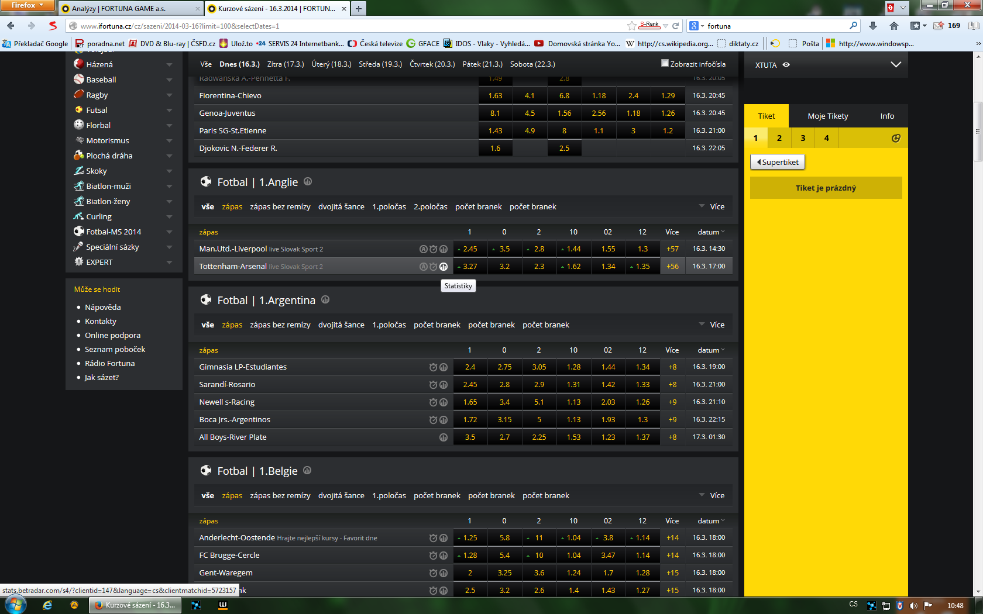Open statistics icon for Boca Jrs.-Argentinos
Image resolution: width=983 pixels, height=614 pixels.
(x=444, y=420)
